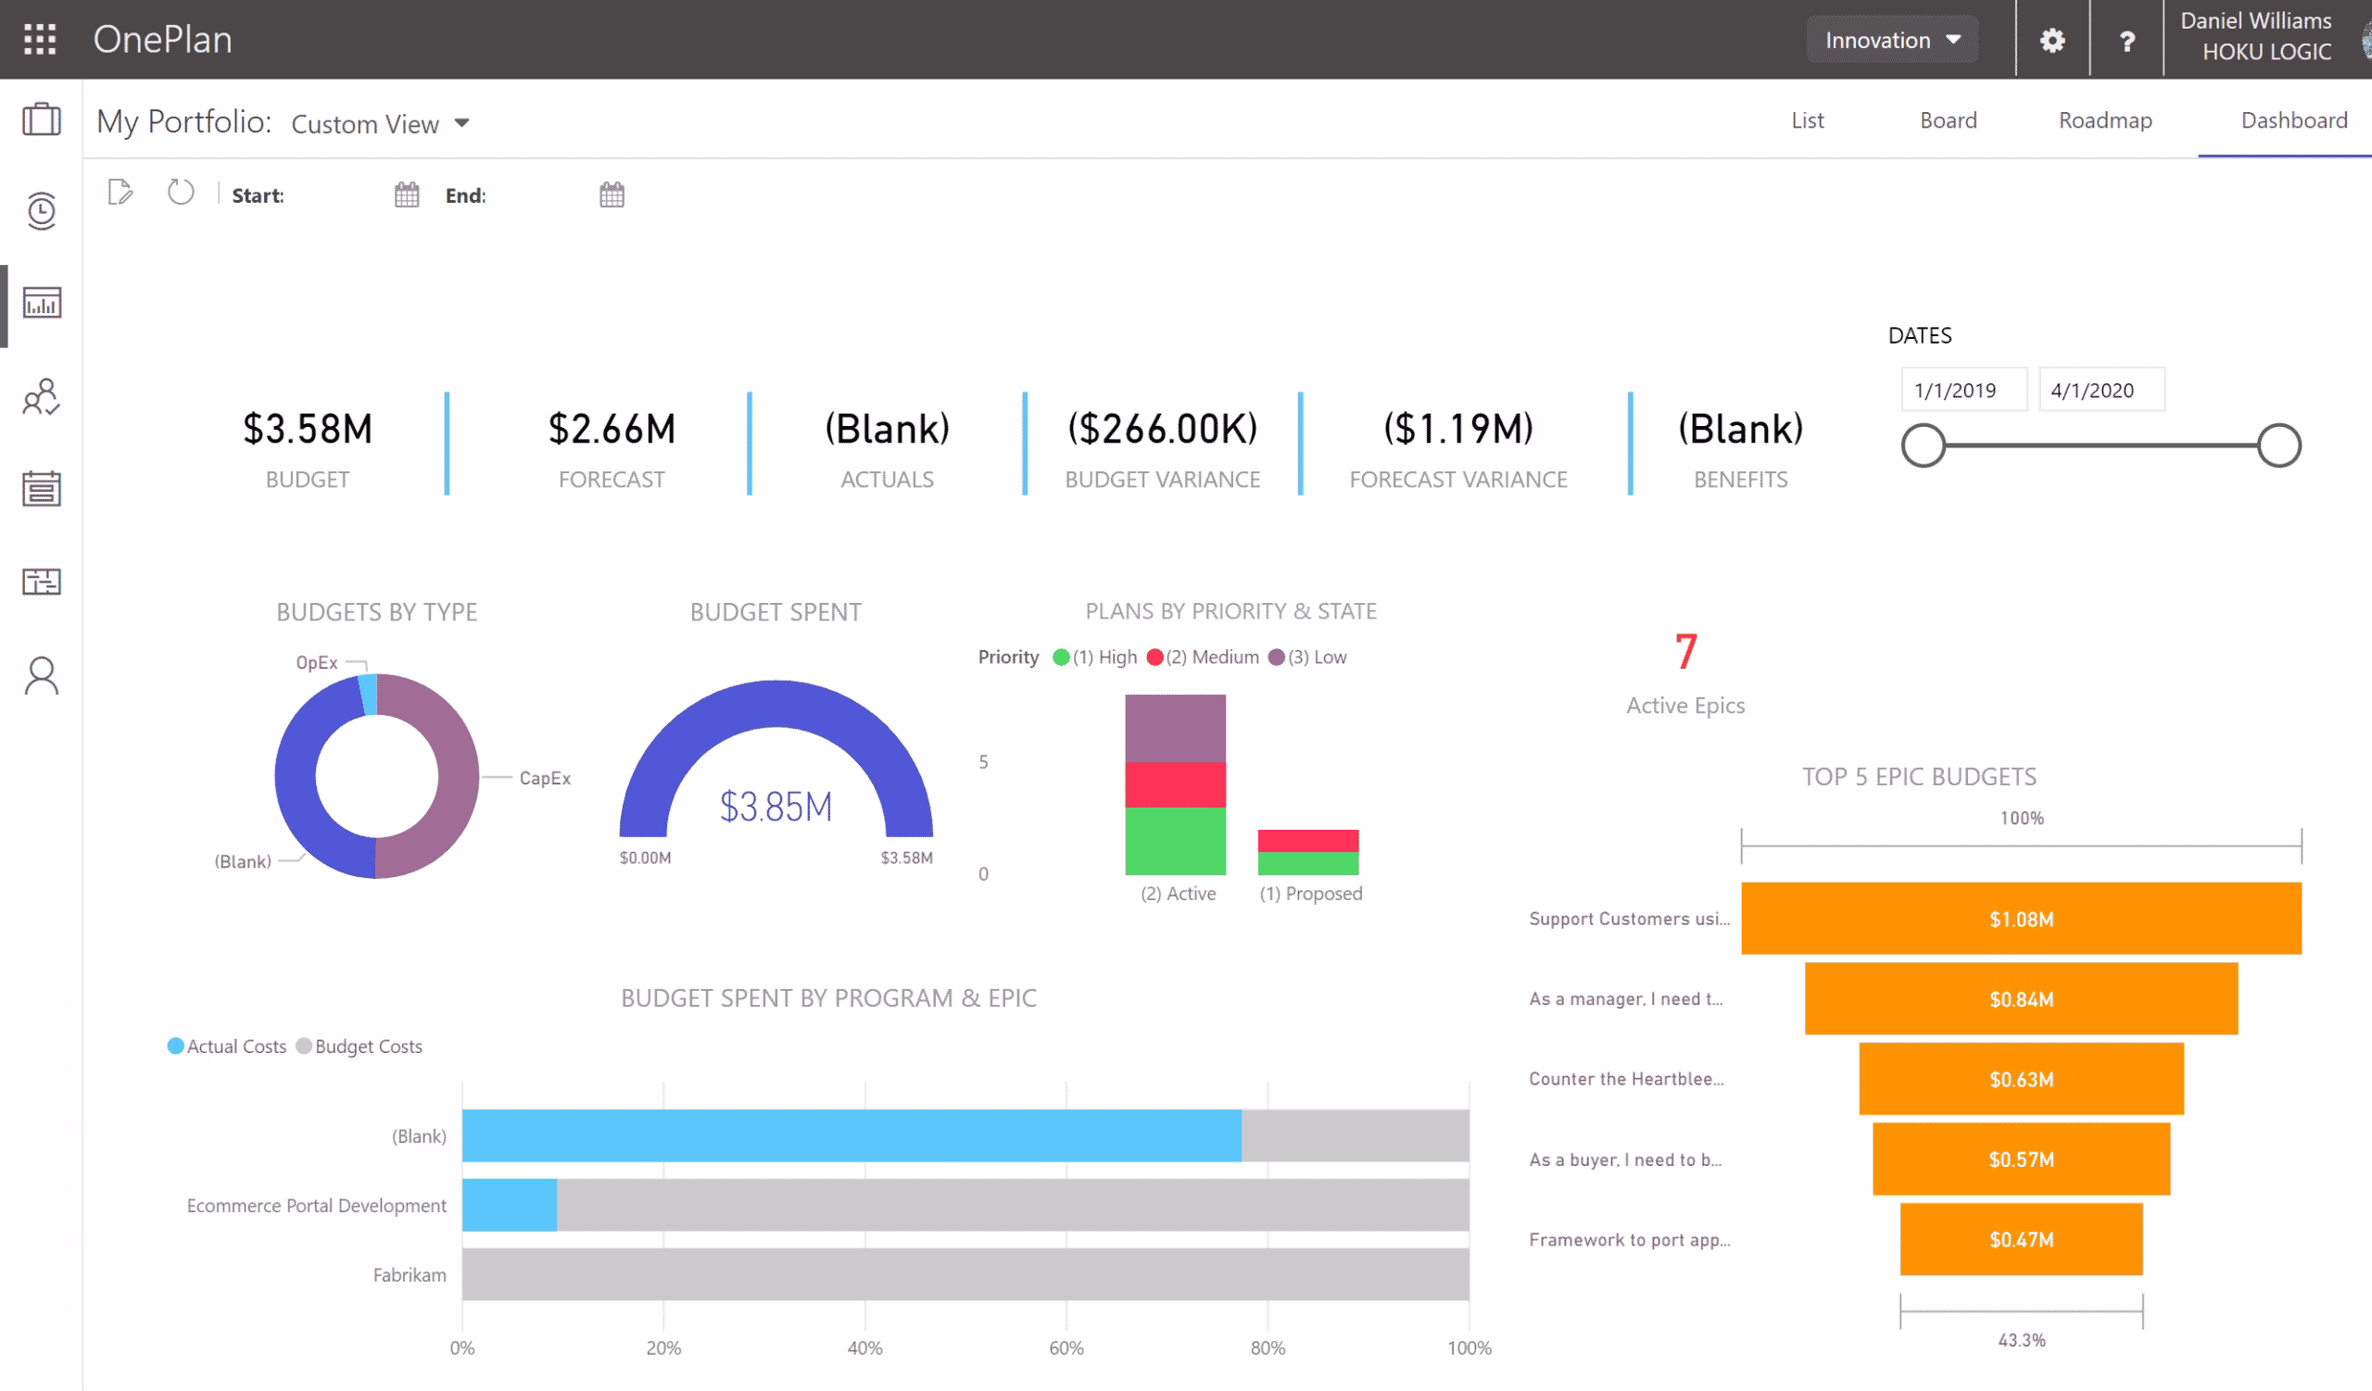Select the $0.47M Framework funnel bar
This screenshot has height=1391, width=2372.
pyautogui.click(x=2021, y=1239)
